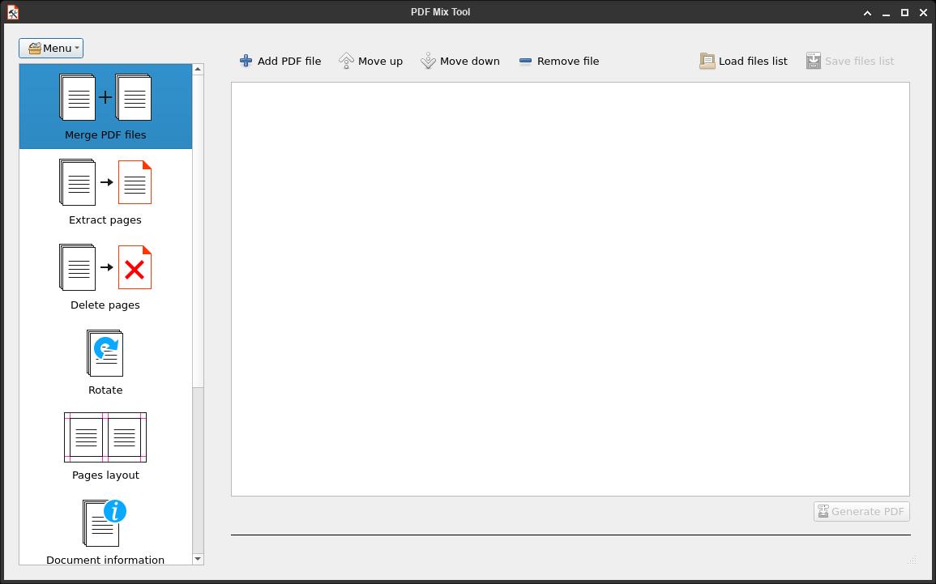Viewport: 936px width, 584px height.
Task: Select the Rotate operation
Action: coord(105,362)
